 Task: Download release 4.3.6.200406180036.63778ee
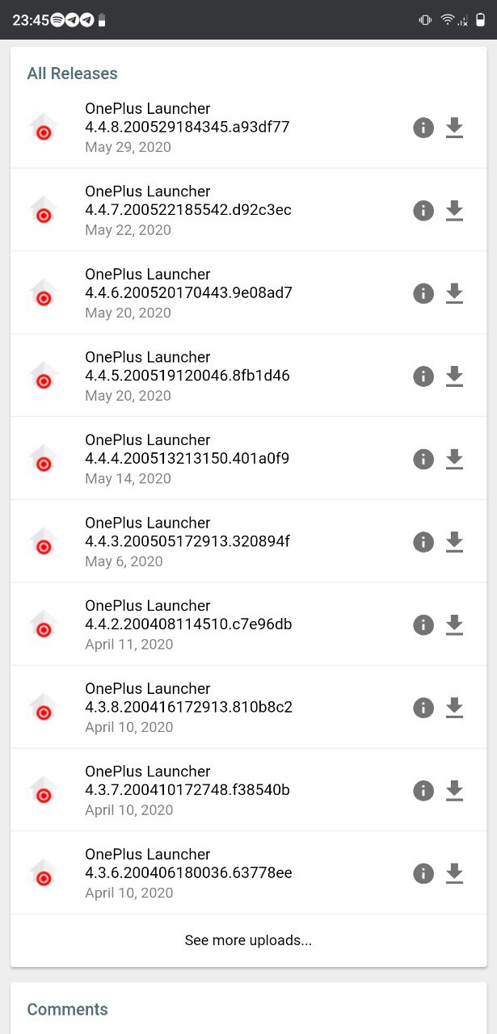(x=455, y=873)
